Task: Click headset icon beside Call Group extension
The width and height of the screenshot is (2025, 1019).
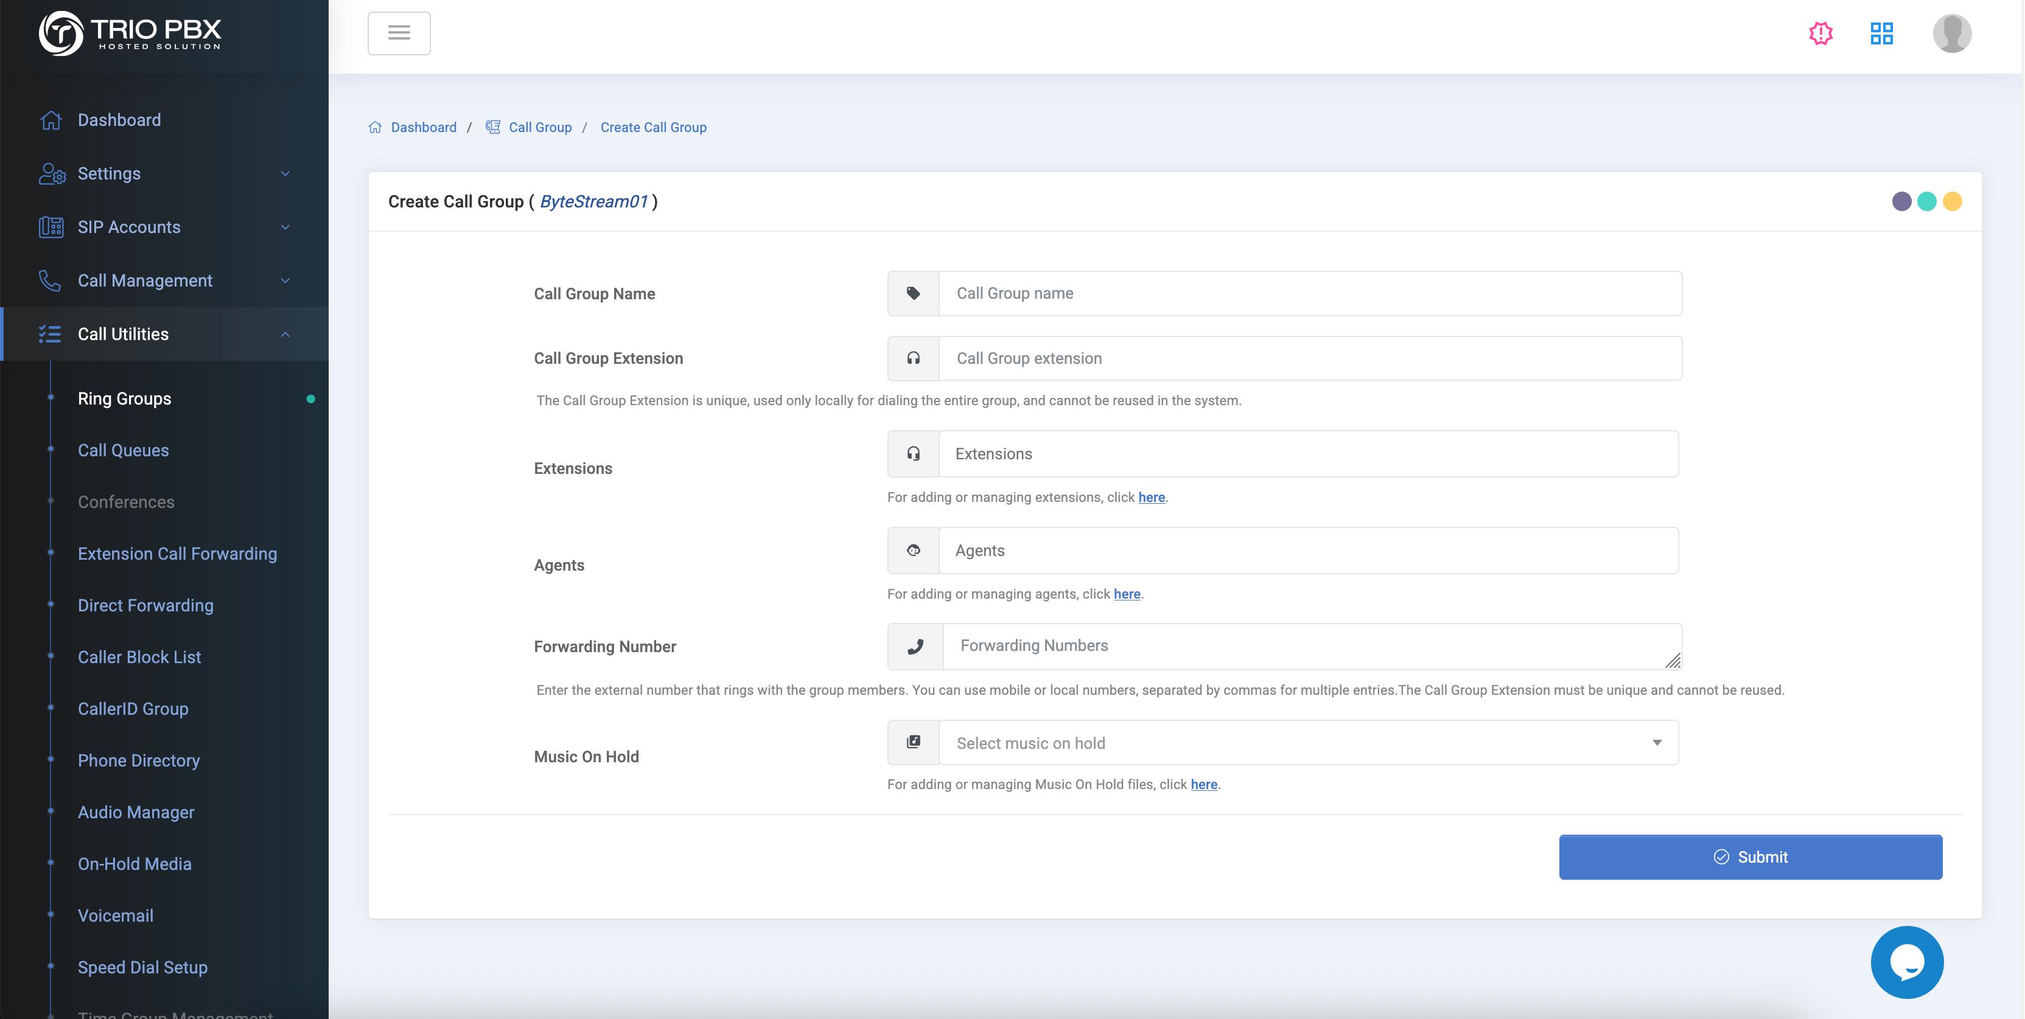Action: click(914, 358)
